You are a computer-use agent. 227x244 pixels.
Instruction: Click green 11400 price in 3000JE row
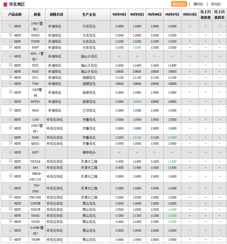tap(172, 209)
